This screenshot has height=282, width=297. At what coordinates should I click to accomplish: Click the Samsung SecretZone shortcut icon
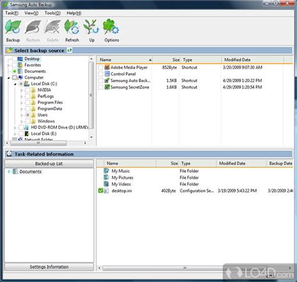click(x=107, y=87)
